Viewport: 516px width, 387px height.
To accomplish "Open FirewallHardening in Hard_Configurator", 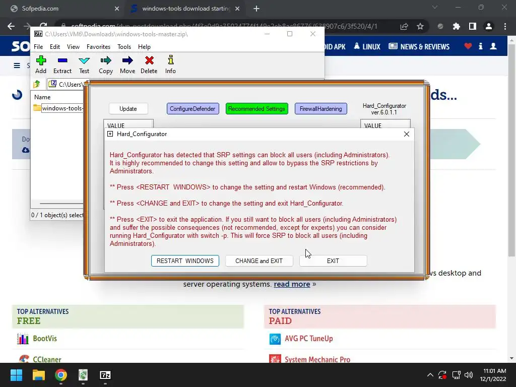I will 321,109.
